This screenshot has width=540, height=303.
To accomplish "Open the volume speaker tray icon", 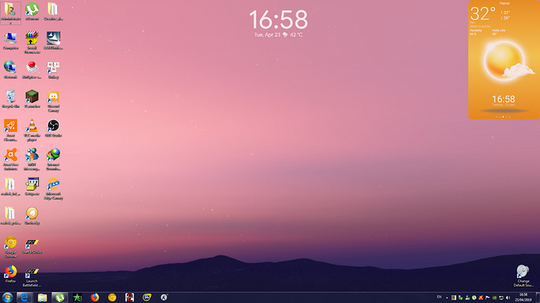I will [508, 298].
